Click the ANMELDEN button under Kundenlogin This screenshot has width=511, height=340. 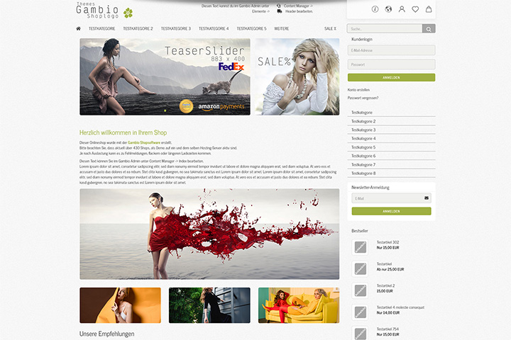(391, 77)
